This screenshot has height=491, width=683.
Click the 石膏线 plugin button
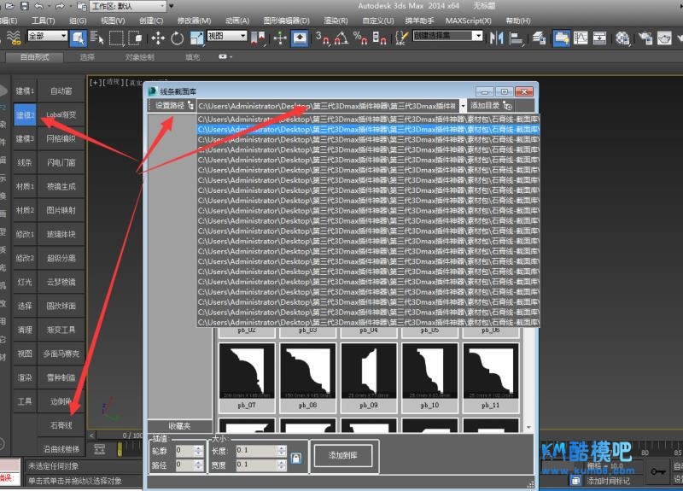(x=61, y=424)
